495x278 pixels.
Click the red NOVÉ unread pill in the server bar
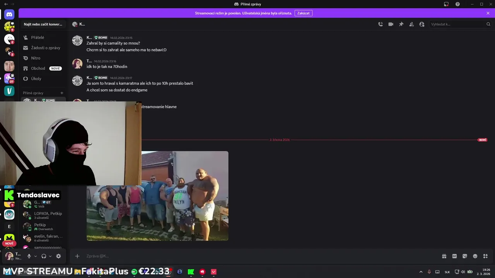[x=9, y=244]
